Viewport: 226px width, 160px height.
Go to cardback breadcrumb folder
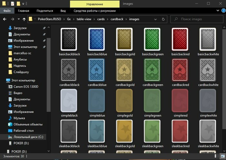pos(117,19)
